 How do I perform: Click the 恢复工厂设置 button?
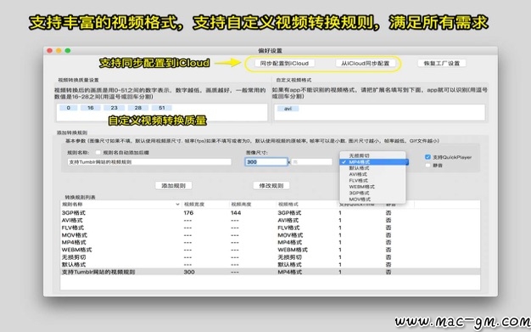coord(442,63)
